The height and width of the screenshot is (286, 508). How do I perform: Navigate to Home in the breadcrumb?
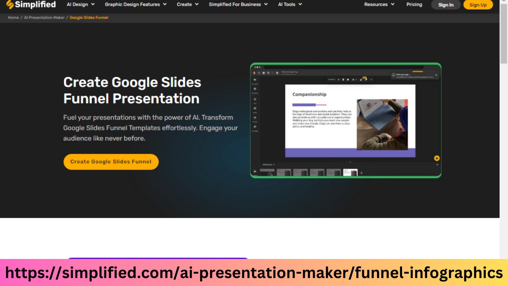(13, 17)
